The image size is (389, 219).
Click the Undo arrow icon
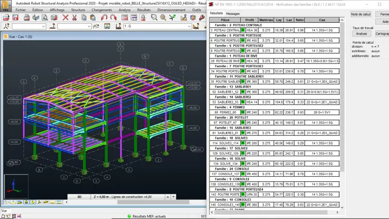point(104,17)
